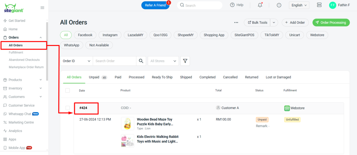The width and height of the screenshot is (357, 155).
Task: Switch to the Ready To Ship tab
Action: pyautogui.click(x=162, y=77)
